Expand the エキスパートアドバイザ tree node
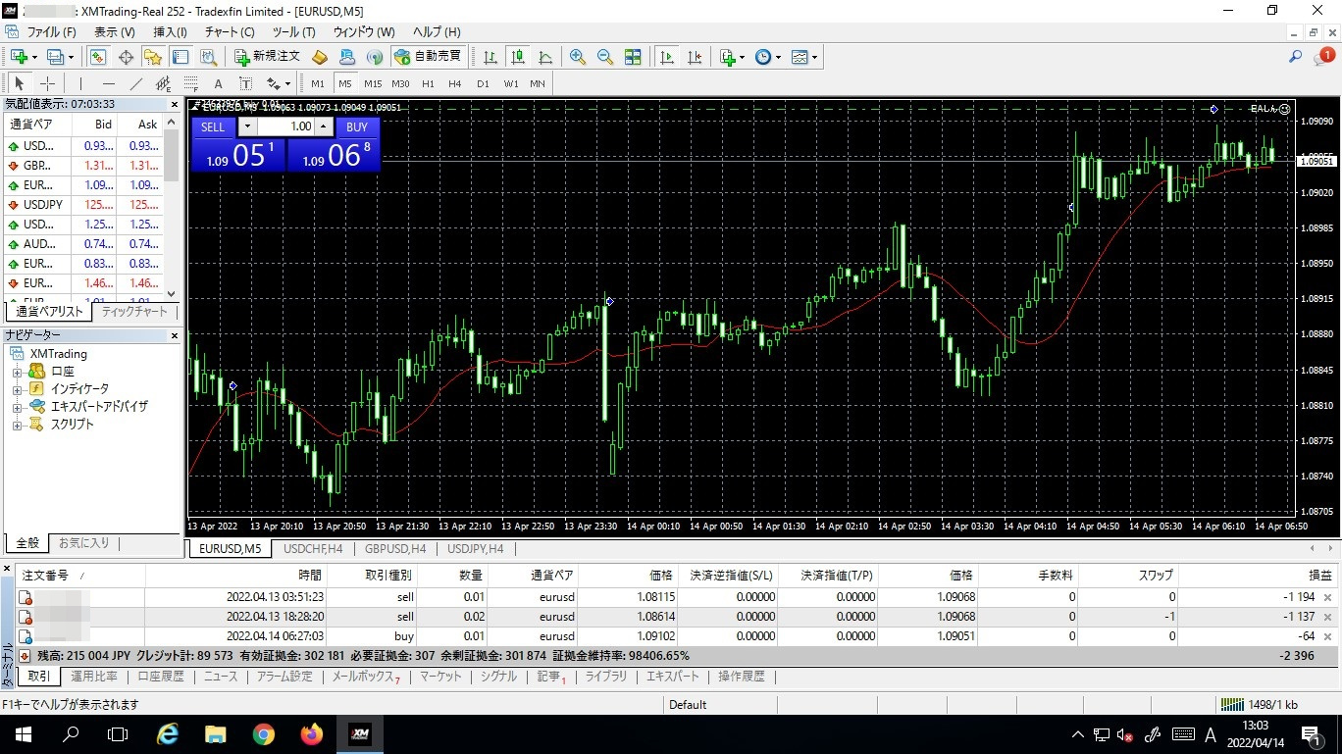 [x=17, y=407]
